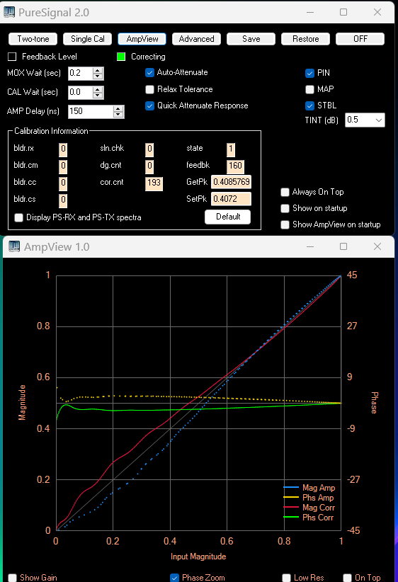Click the green Correcting indicator
Image resolution: width=398 pixels, height=582 pixels.
[x=121, y=57]
